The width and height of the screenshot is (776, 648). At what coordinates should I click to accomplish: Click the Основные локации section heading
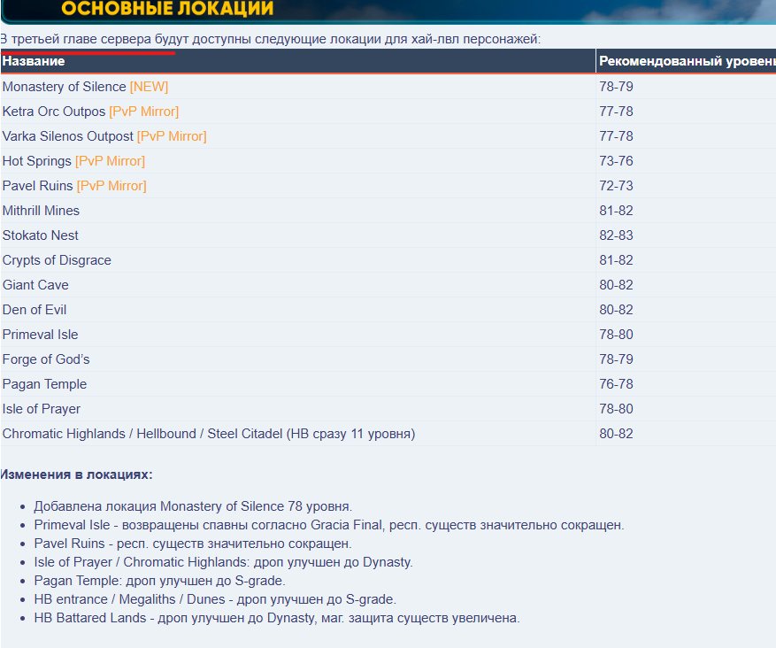(167, 9)
